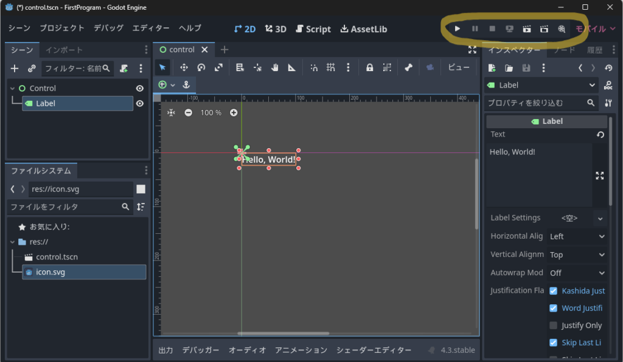Open the デバッグ menu
The width and height of the screenshot is (623, 362).
pyautogui.click(x=108, y=28)
